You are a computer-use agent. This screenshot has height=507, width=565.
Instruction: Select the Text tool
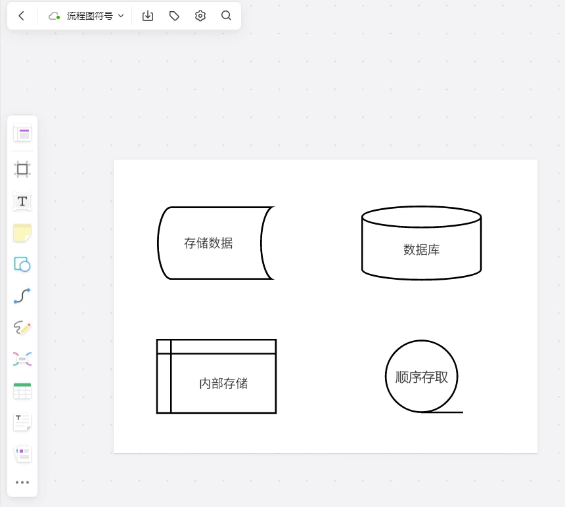22,201
